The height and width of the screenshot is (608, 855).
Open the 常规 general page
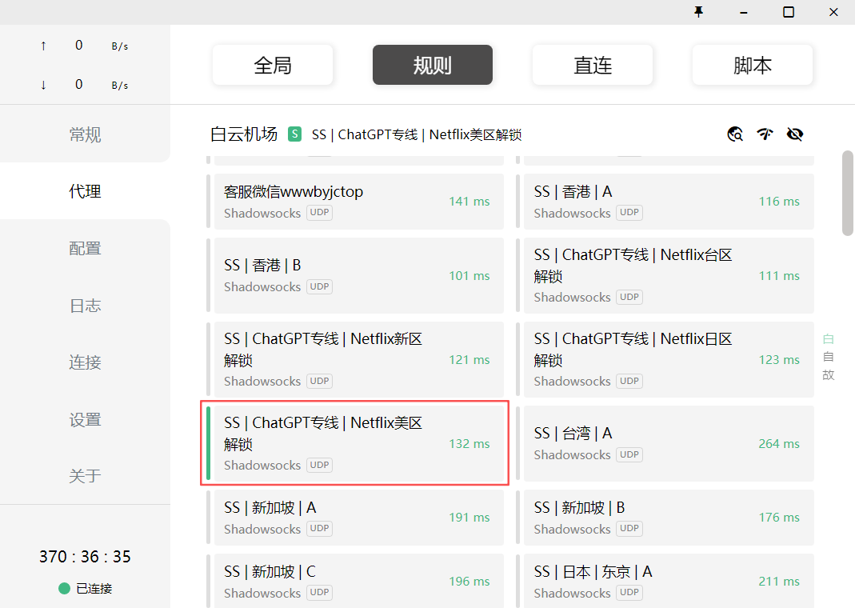(x=85, y=134)
